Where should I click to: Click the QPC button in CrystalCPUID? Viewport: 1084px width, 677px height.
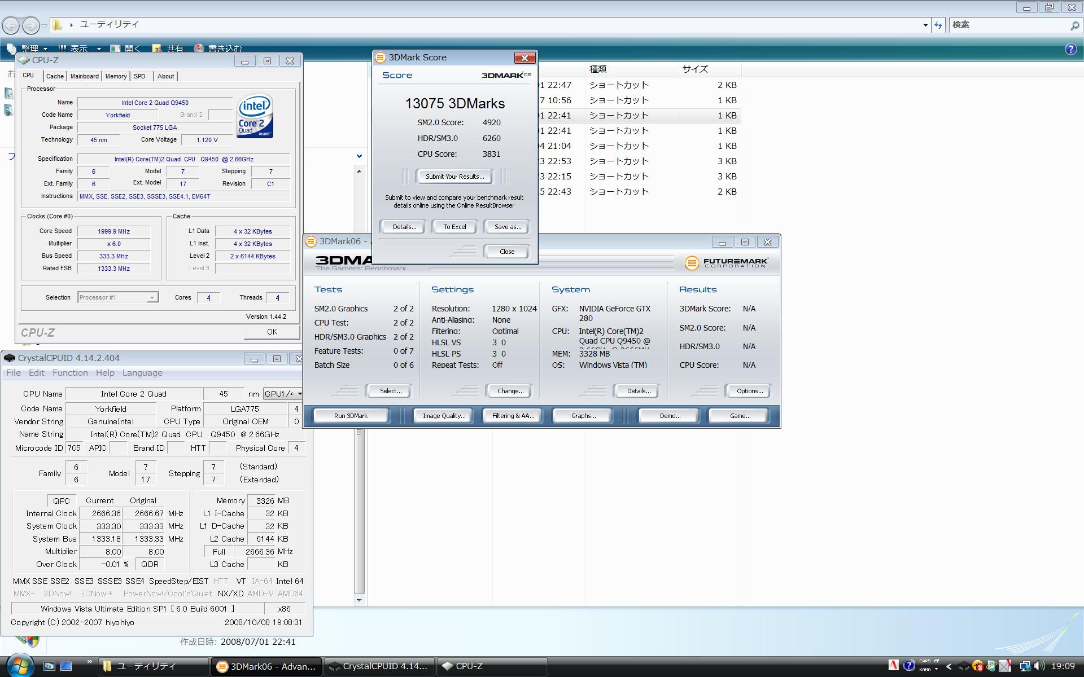point(62,501)
